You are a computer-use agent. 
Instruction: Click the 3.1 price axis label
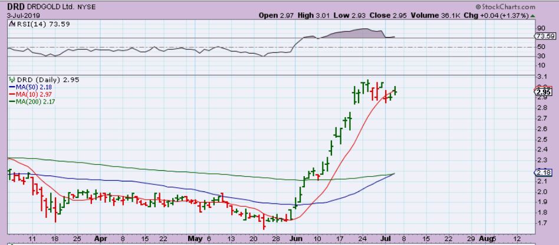pyautogui.click(x=544, y=76)
